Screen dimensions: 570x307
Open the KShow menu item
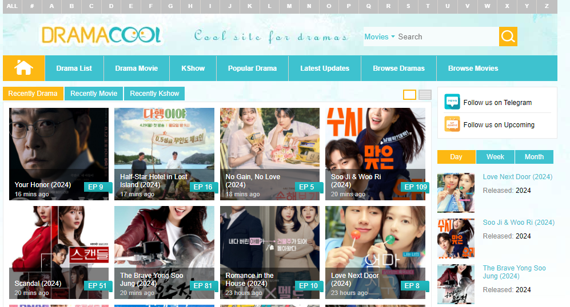click(x=193, y=68)
